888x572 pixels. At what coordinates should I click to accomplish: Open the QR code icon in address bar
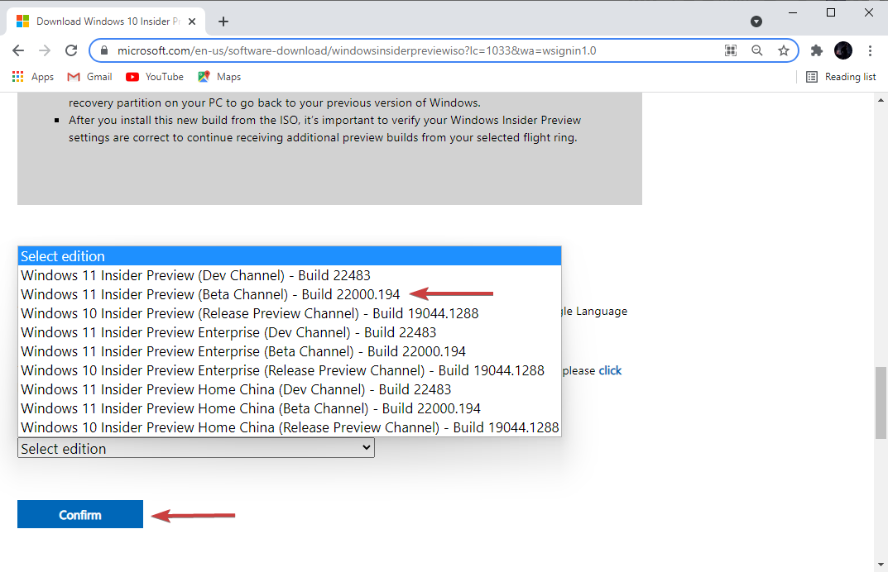(731, 51)
